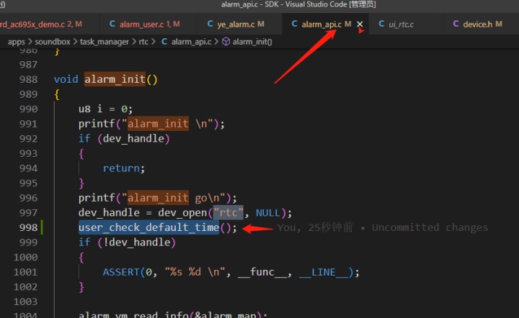The width and height of the screenshot is (519, 318).
Task: Click the rtc breadcrumb folder
Action: [143, 42]
